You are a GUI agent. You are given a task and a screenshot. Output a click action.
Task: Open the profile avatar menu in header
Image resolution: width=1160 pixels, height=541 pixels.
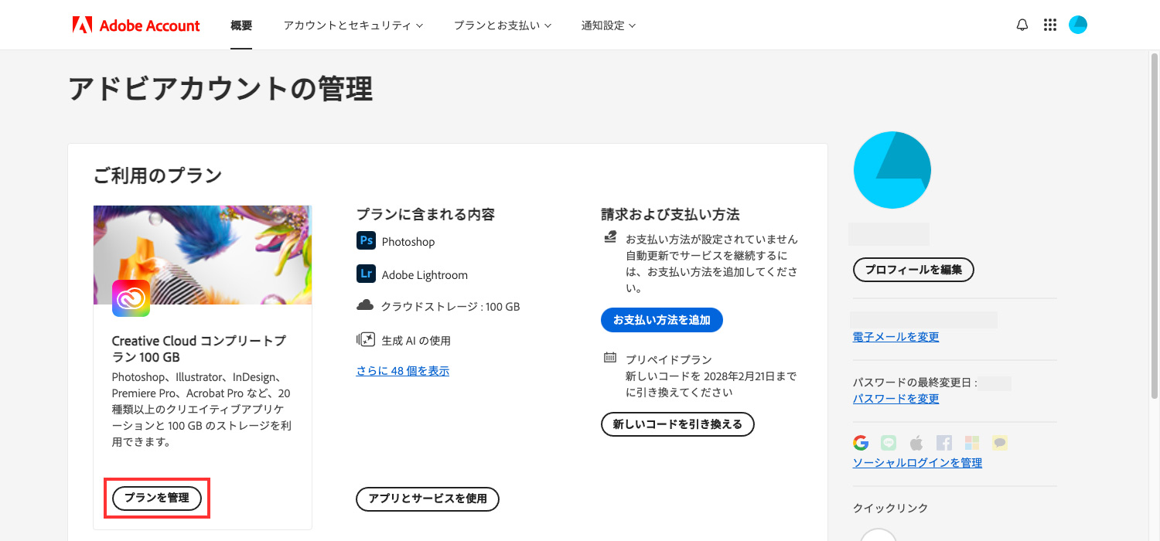pos(1078,25)
